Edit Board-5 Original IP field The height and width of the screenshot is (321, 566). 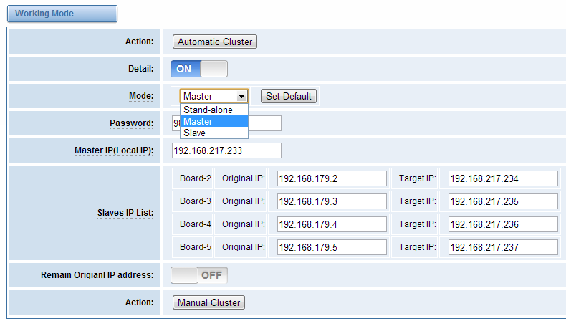tap(332, 247)
